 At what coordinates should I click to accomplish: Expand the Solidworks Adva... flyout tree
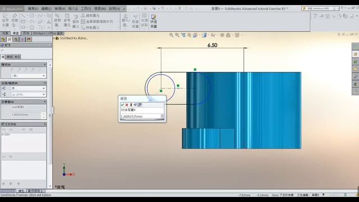[54, 38]
